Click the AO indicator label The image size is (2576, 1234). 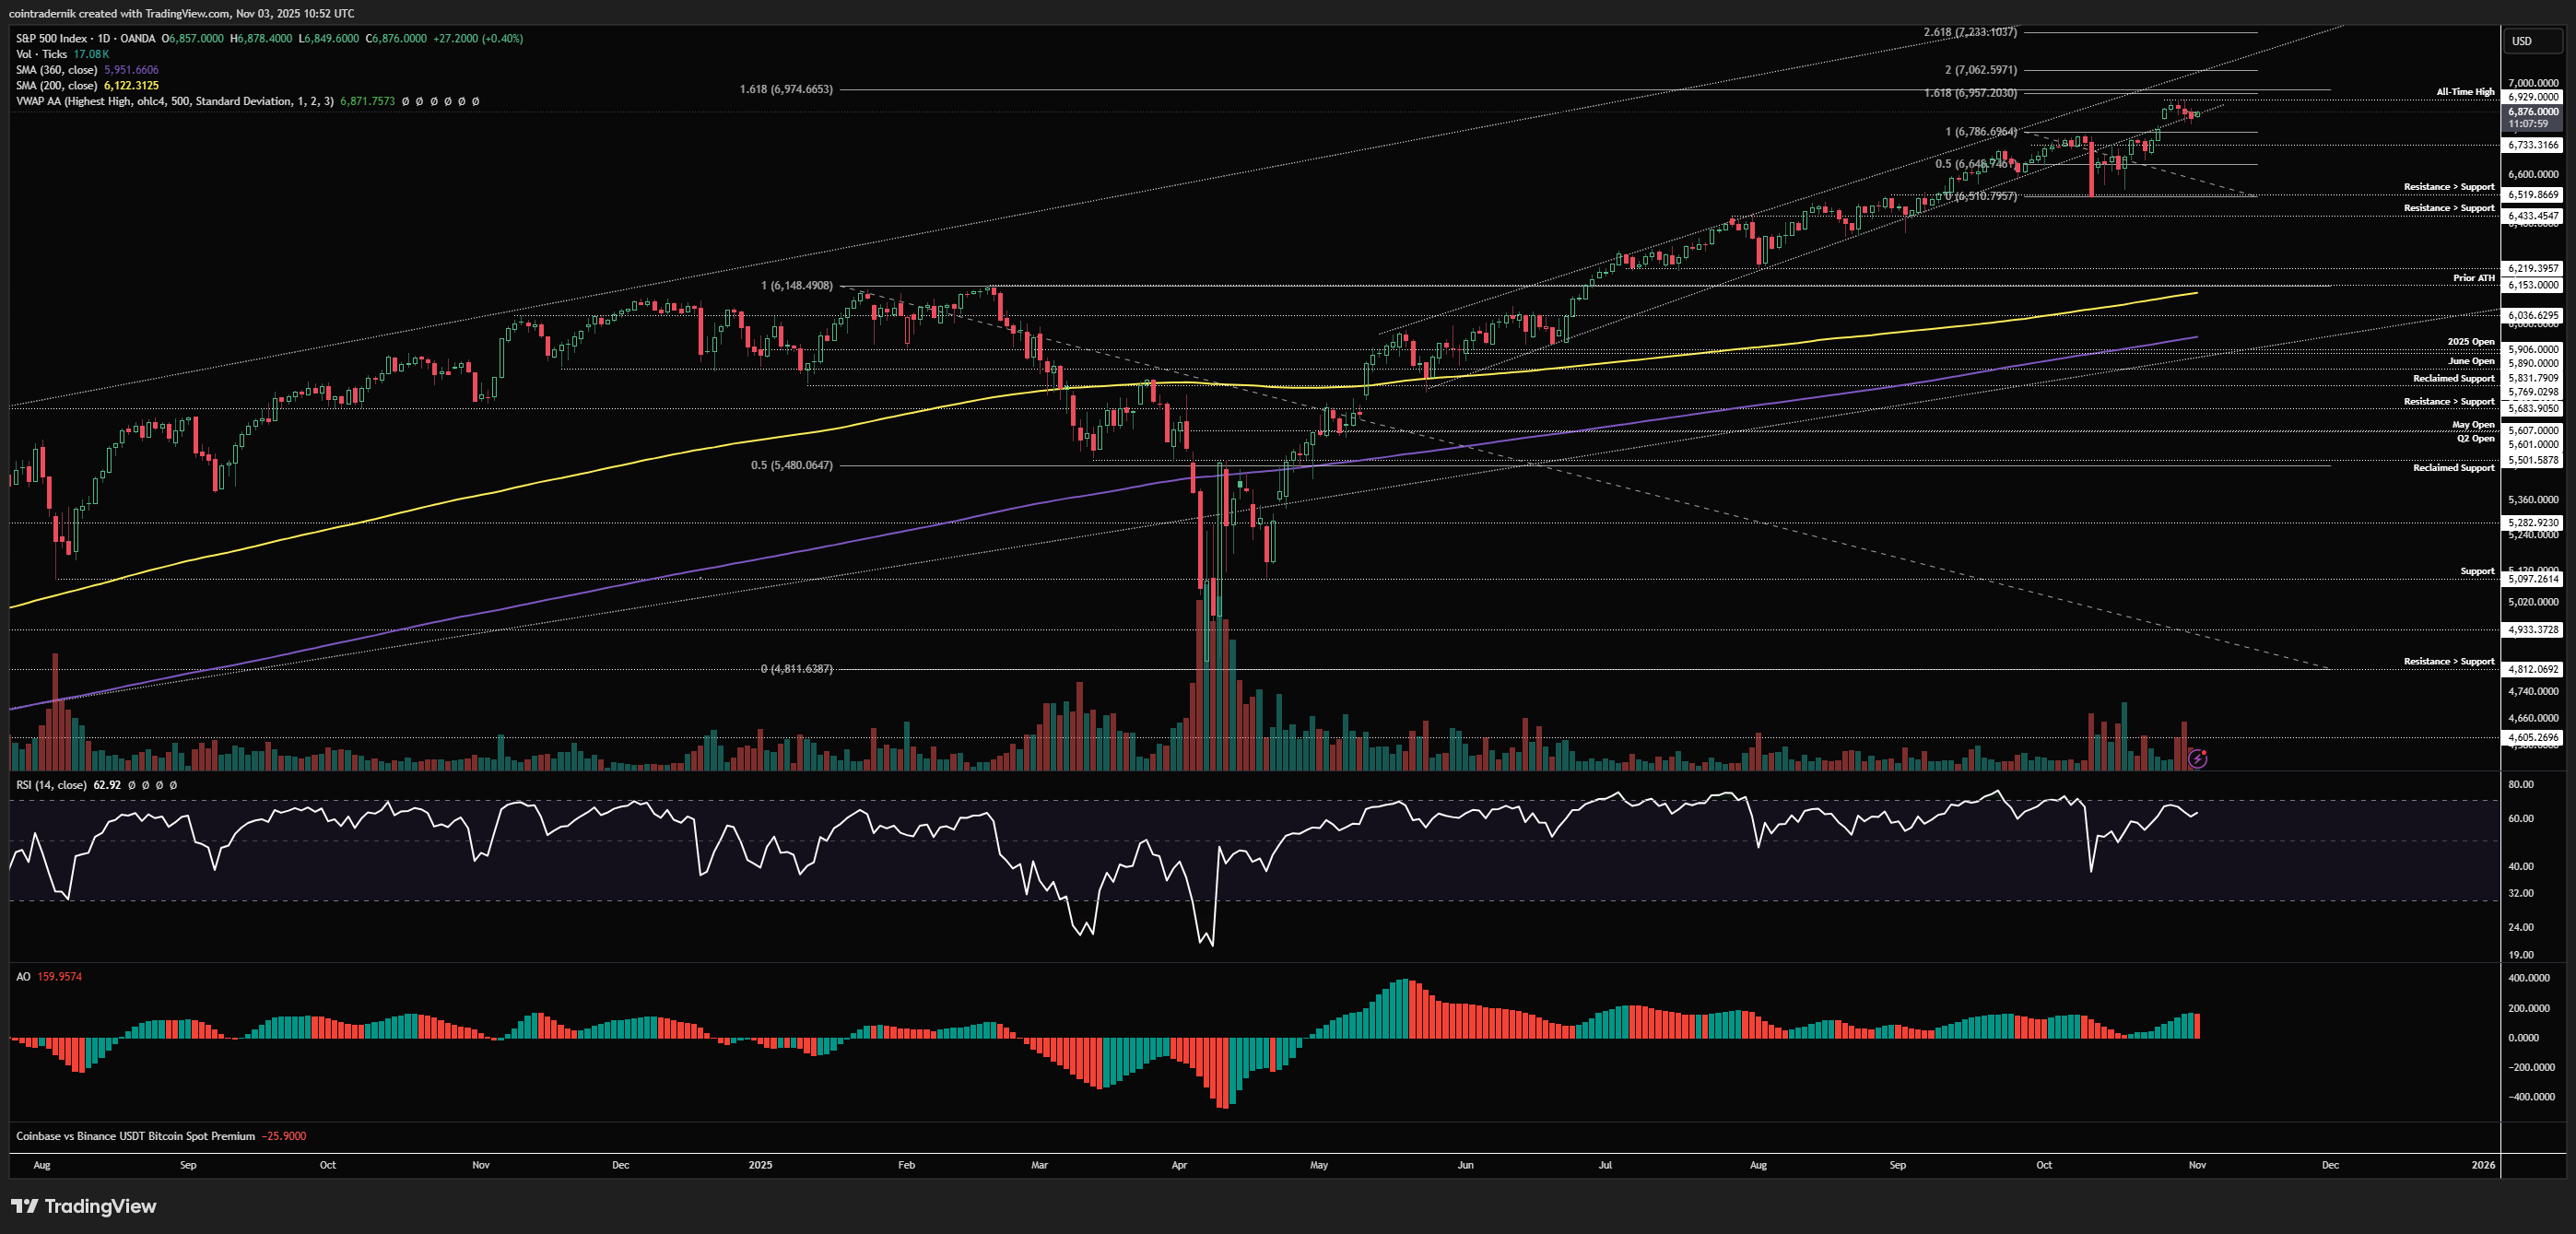coord(23,976)
